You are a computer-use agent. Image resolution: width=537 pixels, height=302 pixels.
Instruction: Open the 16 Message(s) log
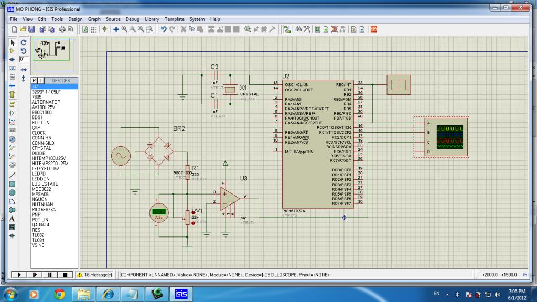(x=94, y=274)
